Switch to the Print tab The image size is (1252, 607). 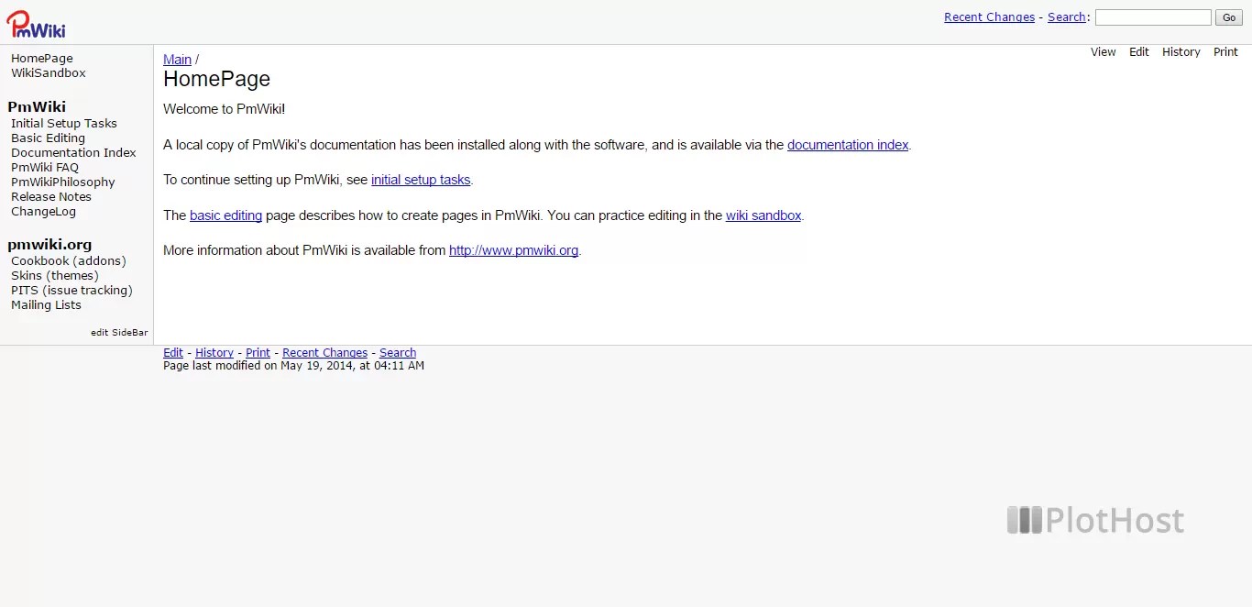coord(1225,52)
